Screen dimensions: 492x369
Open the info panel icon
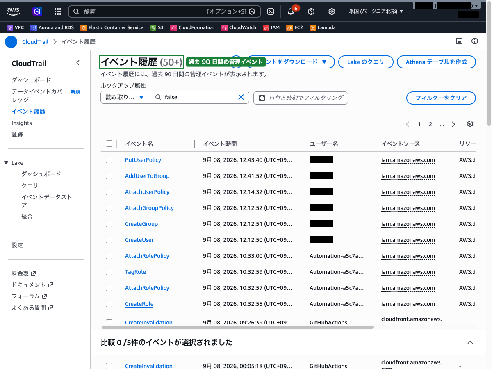475,41
